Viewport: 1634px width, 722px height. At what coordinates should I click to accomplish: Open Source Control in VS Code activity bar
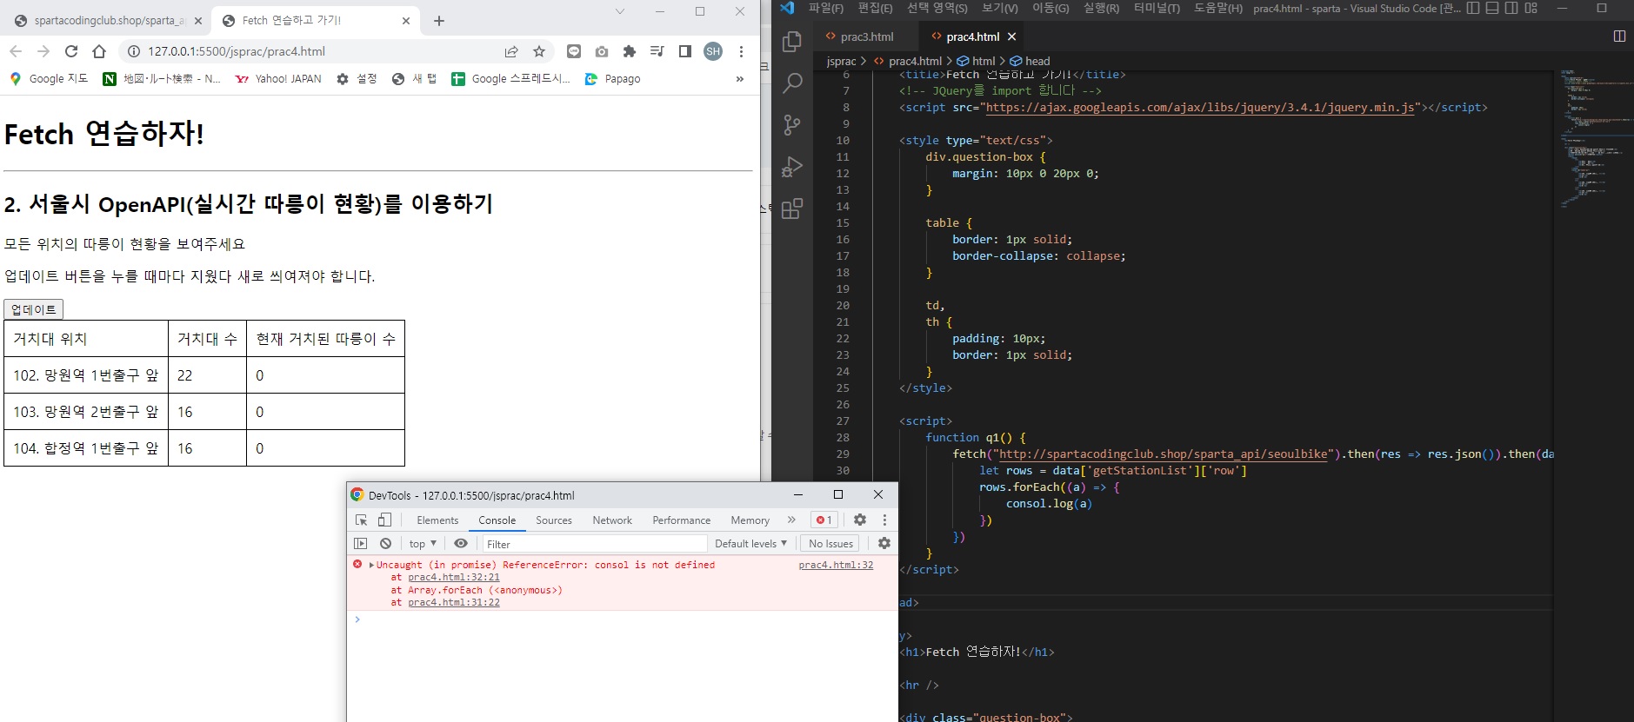pyautogui.click(x=791, y=125)
